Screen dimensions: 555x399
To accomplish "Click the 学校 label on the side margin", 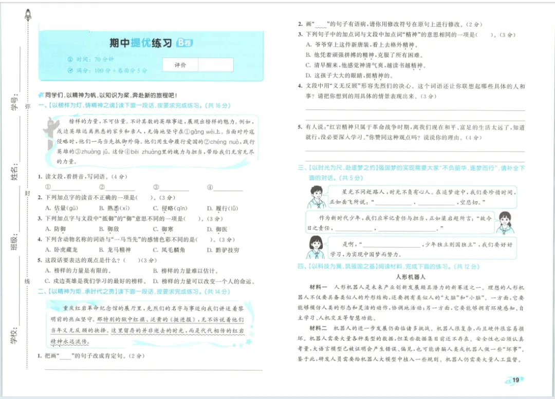I will click(x=14, y=336).
